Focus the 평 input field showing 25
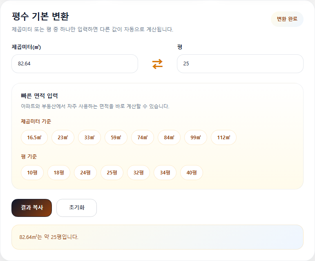The width and height of the screenshot is (315, 261). pyautogui.click(x=240, y=64)
